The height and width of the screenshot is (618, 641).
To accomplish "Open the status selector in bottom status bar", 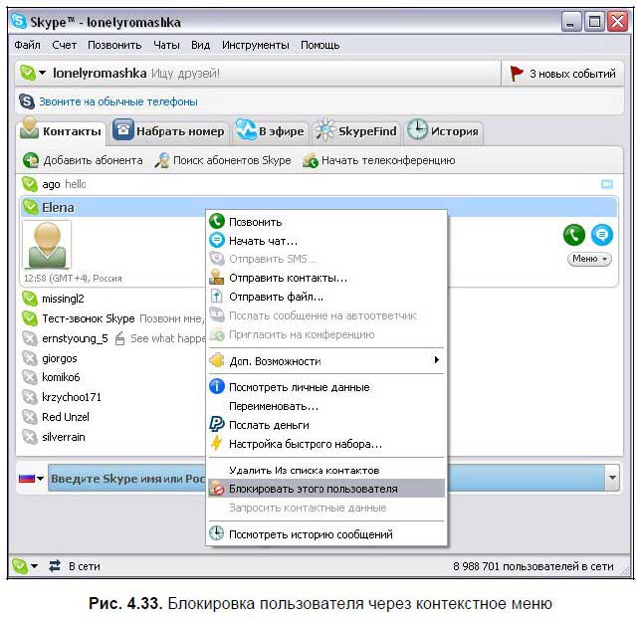I will pyautogui.click(x=25, y=566).
